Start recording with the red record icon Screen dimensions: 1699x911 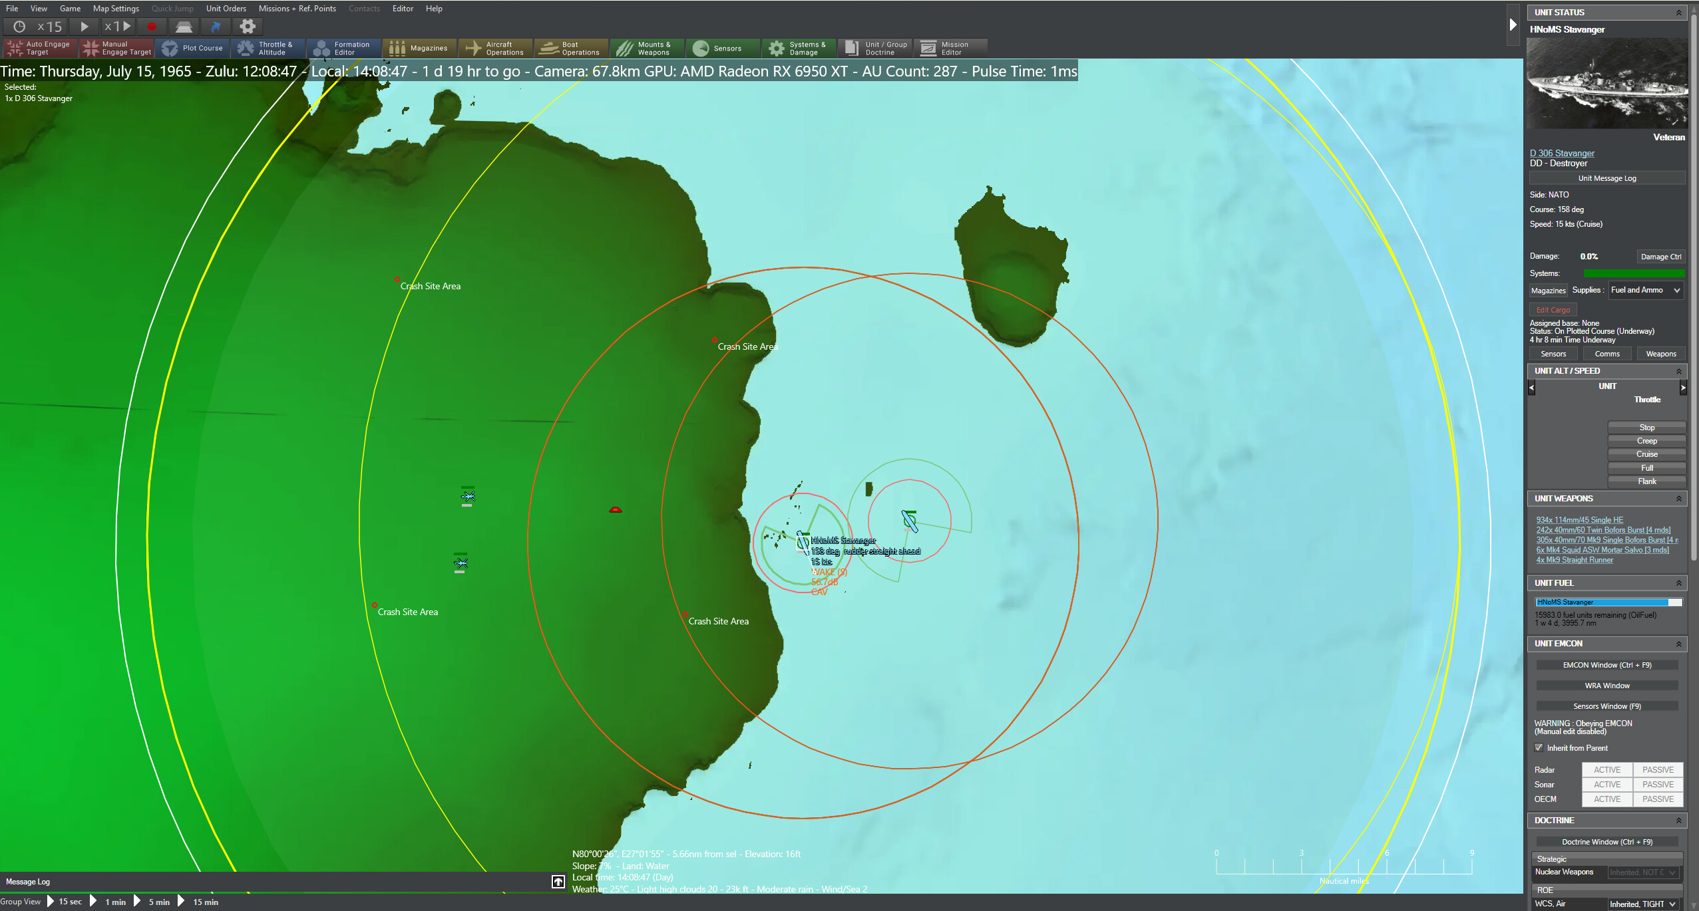(151, 27)
